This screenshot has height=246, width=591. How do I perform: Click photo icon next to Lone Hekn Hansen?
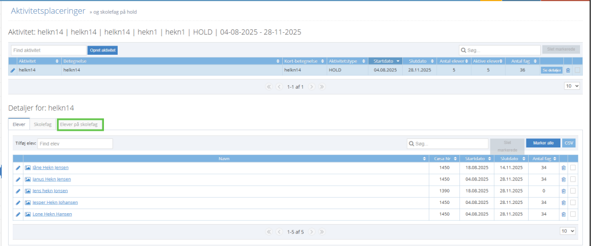tap(27, 214)
